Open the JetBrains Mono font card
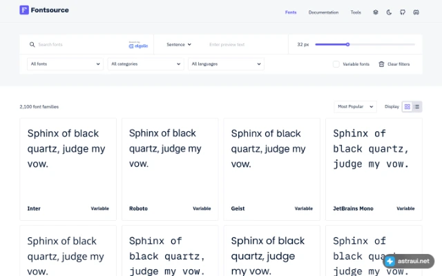Screen dimensions: 442x276 click(x=374, y=169)
